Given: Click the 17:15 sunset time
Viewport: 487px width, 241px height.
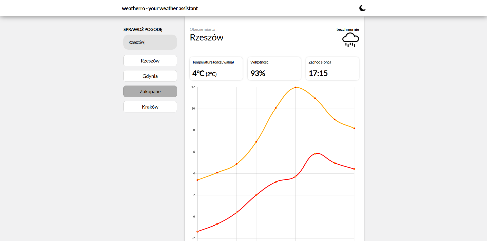Looking at the screenshot, I should pos(318,74).
